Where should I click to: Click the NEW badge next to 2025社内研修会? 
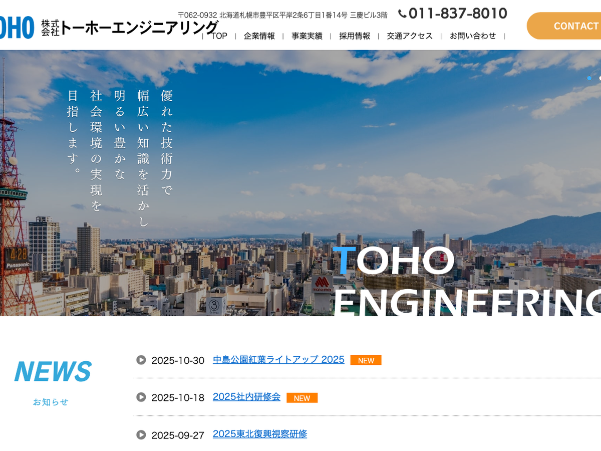[x=302, y=398]
